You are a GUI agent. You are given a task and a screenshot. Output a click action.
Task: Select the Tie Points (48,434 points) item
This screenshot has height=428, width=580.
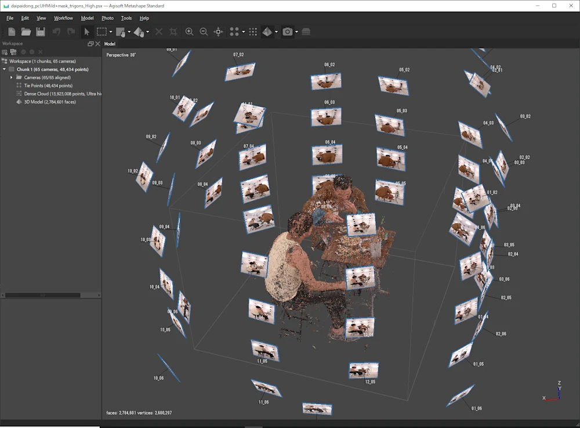pyautogui.click(x=48, y=85)
